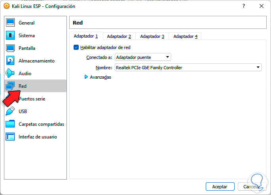Viewport: 271px width, 195px height.
Task: Switch to the Adaptador 2 tab
Action: [119, 36]
